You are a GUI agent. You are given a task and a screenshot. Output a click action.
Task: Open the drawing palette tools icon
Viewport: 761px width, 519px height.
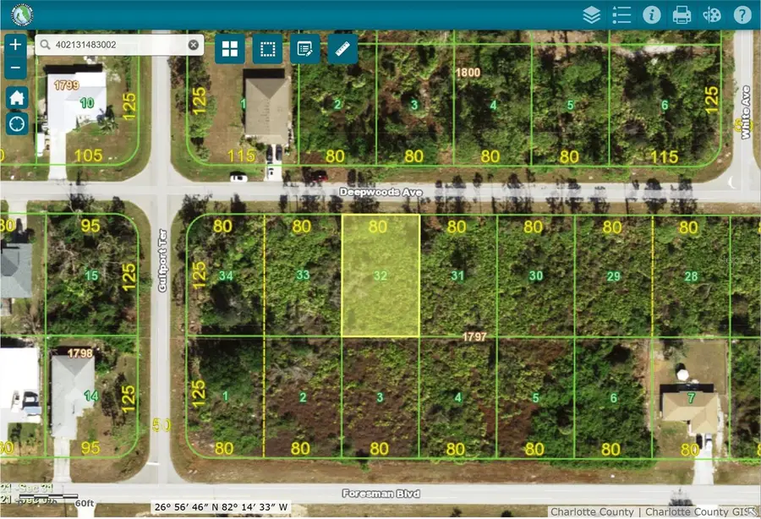pyautogui.click(x=713, y=14)
